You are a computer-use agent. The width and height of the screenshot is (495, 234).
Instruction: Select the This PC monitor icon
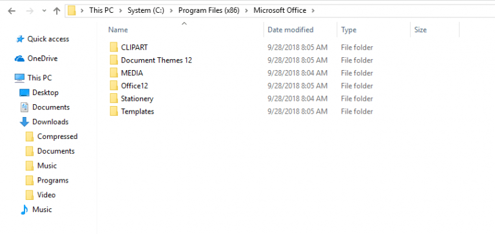pos(19,78)
